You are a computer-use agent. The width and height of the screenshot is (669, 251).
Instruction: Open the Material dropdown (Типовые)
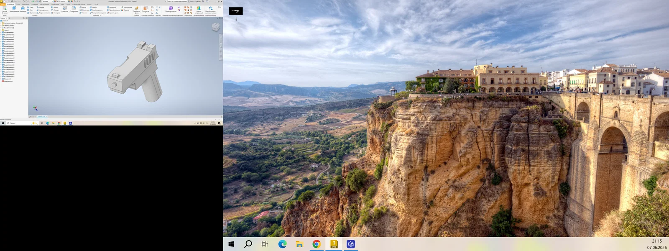47,1
